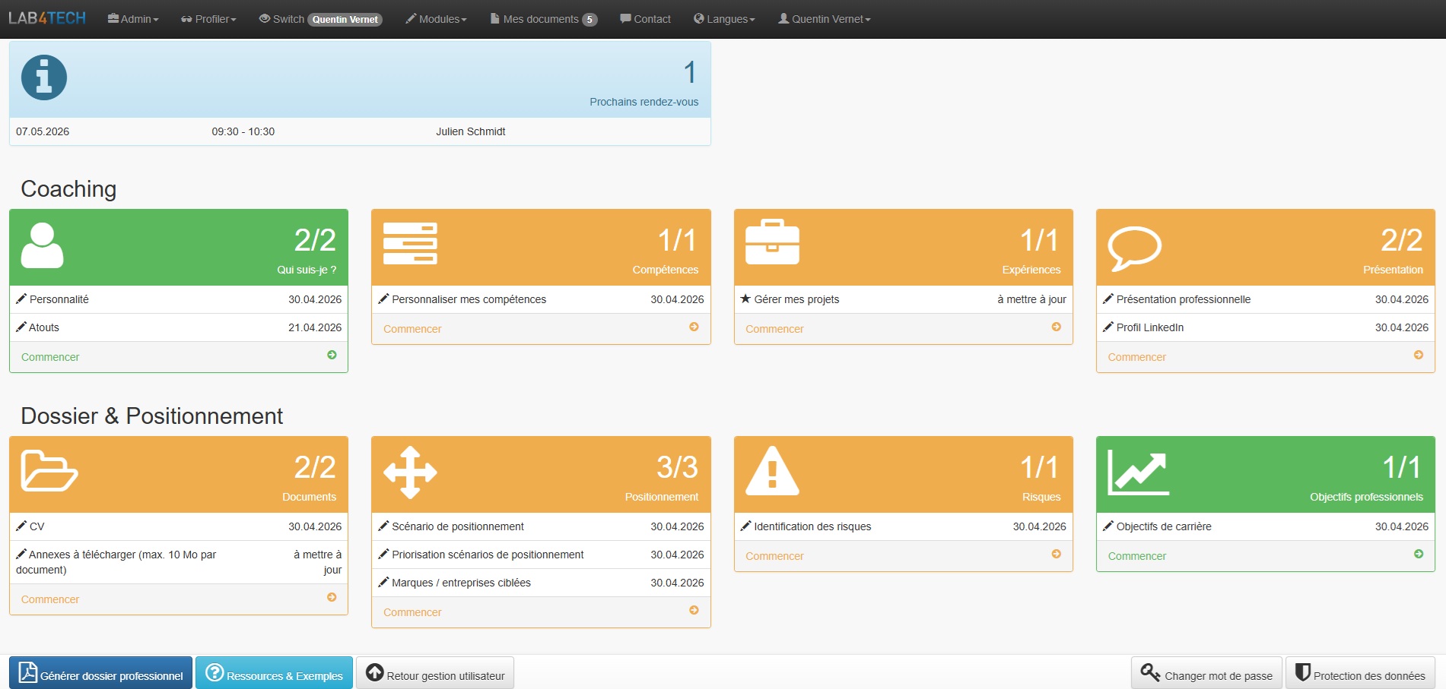Viewport: 1446px width, 689px height.
Task: Click the chart icon on Objectifs professionnels card
Action: coord(1138,472)
